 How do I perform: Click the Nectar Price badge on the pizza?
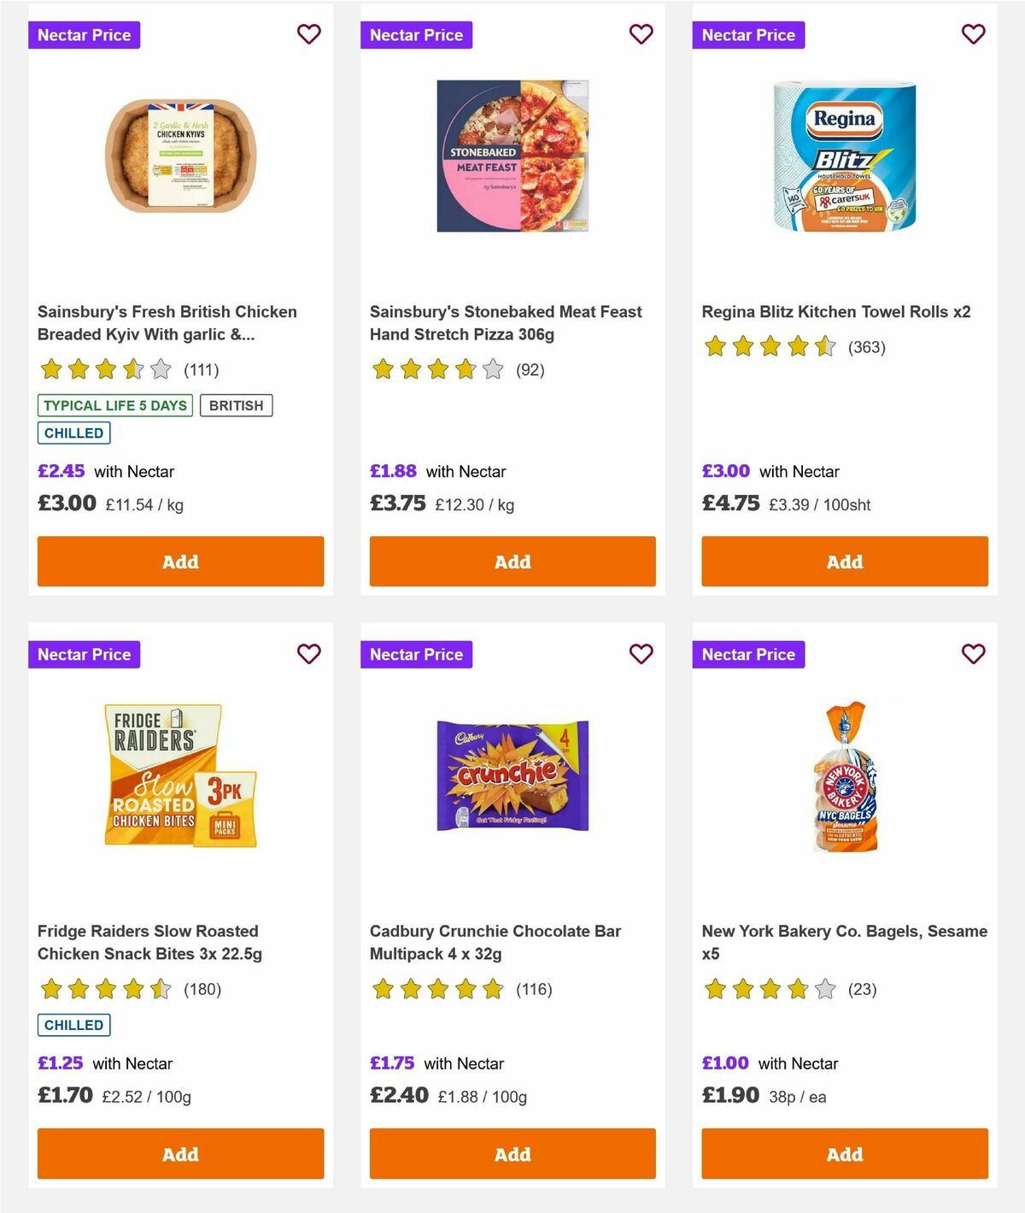pyautogui.click(x=416, y=35)
